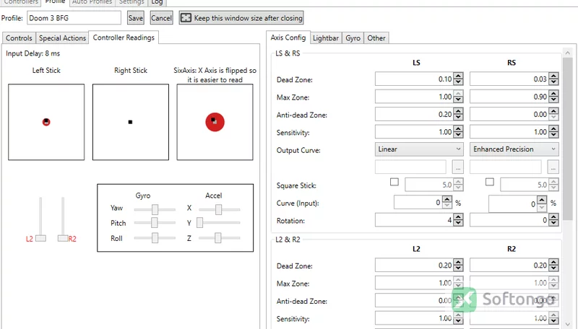Click the LS Dead Zone value field
The width and height of the screenshot is (578, 329).
point(414,79)
